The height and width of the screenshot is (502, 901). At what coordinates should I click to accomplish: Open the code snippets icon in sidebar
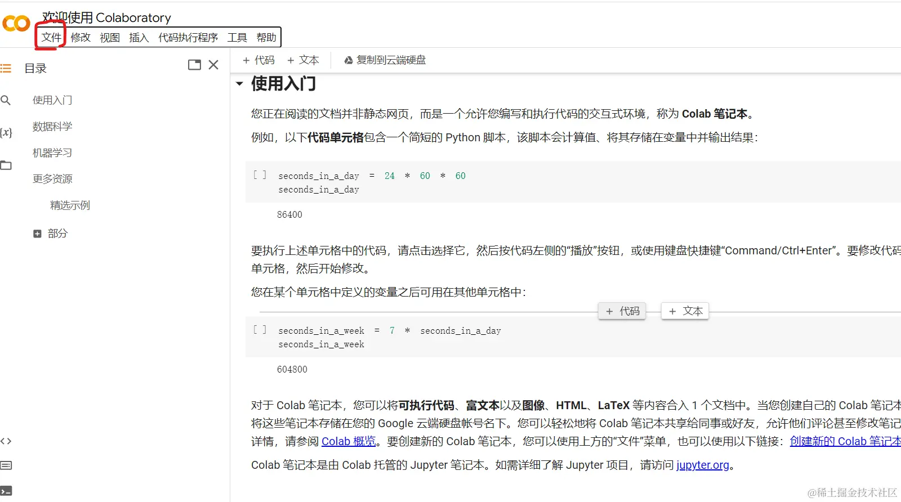tap(6, 441)
